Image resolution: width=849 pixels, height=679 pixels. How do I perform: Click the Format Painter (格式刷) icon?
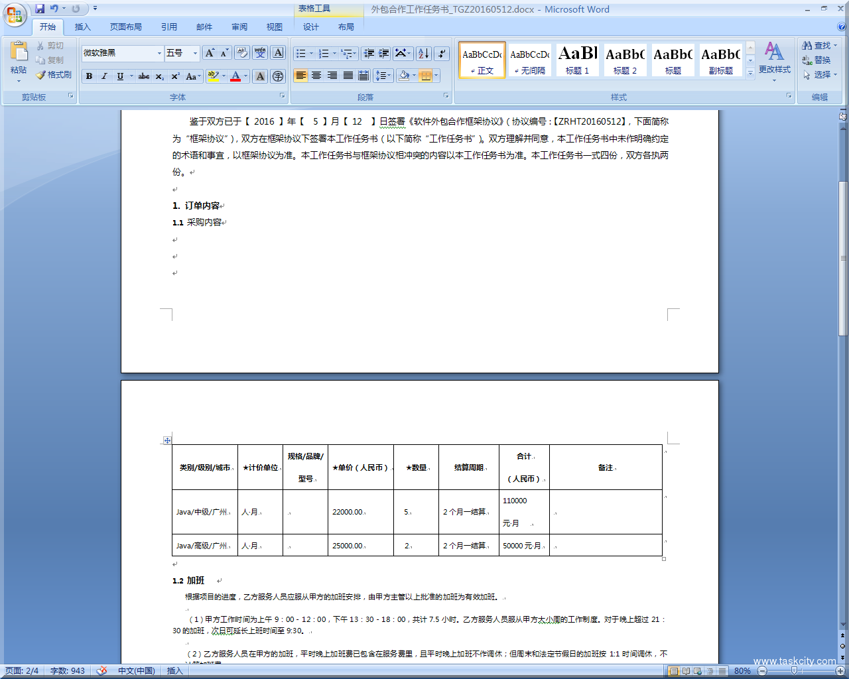pos(54,75)
